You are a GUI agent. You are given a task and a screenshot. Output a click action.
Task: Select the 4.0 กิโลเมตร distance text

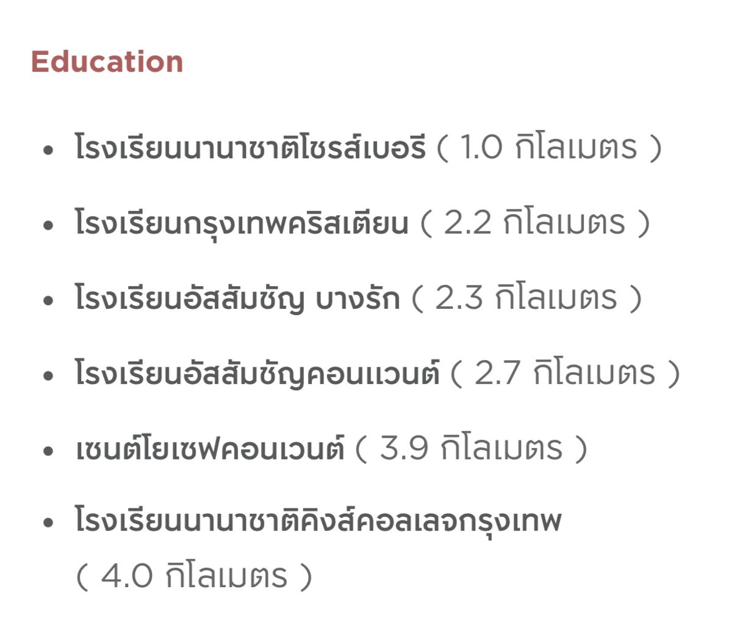(194, 576)
